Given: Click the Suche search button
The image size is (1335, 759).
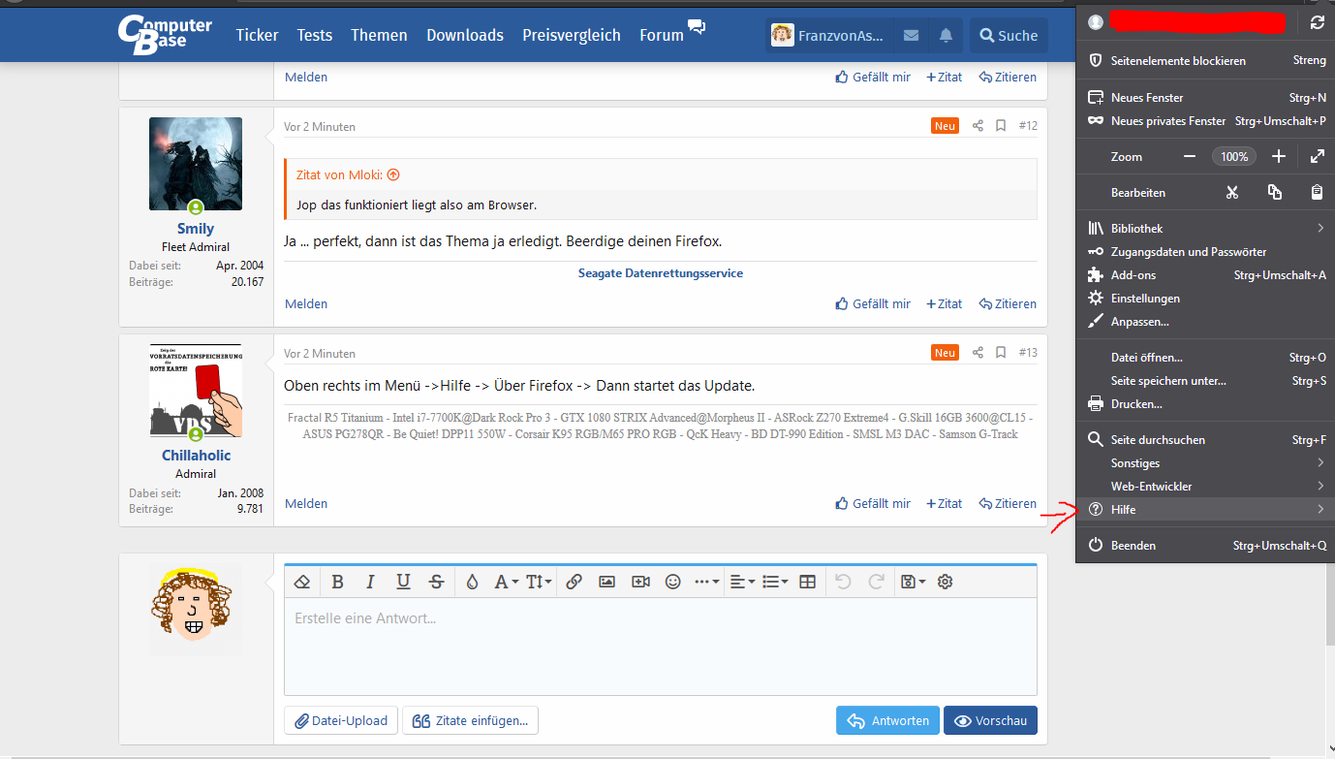Looking at the screenshot, I should [x=1009, y=36].
